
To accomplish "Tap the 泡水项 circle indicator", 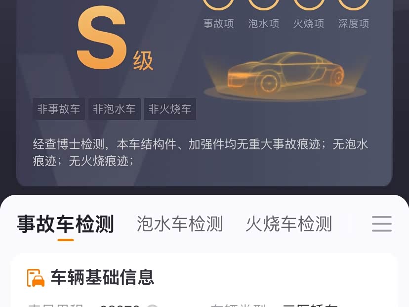I will pos(263,5).
